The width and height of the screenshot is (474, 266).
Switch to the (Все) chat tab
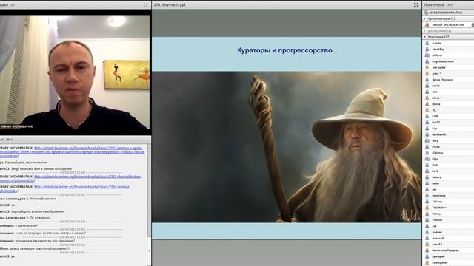pos(10,140)
